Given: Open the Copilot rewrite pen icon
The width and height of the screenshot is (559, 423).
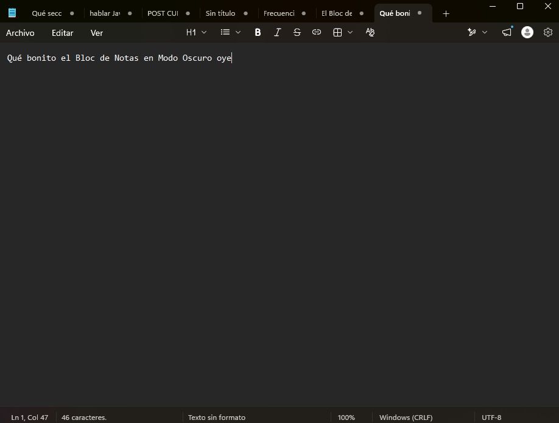Looking at the screenshot, I should tap(472, 32).
